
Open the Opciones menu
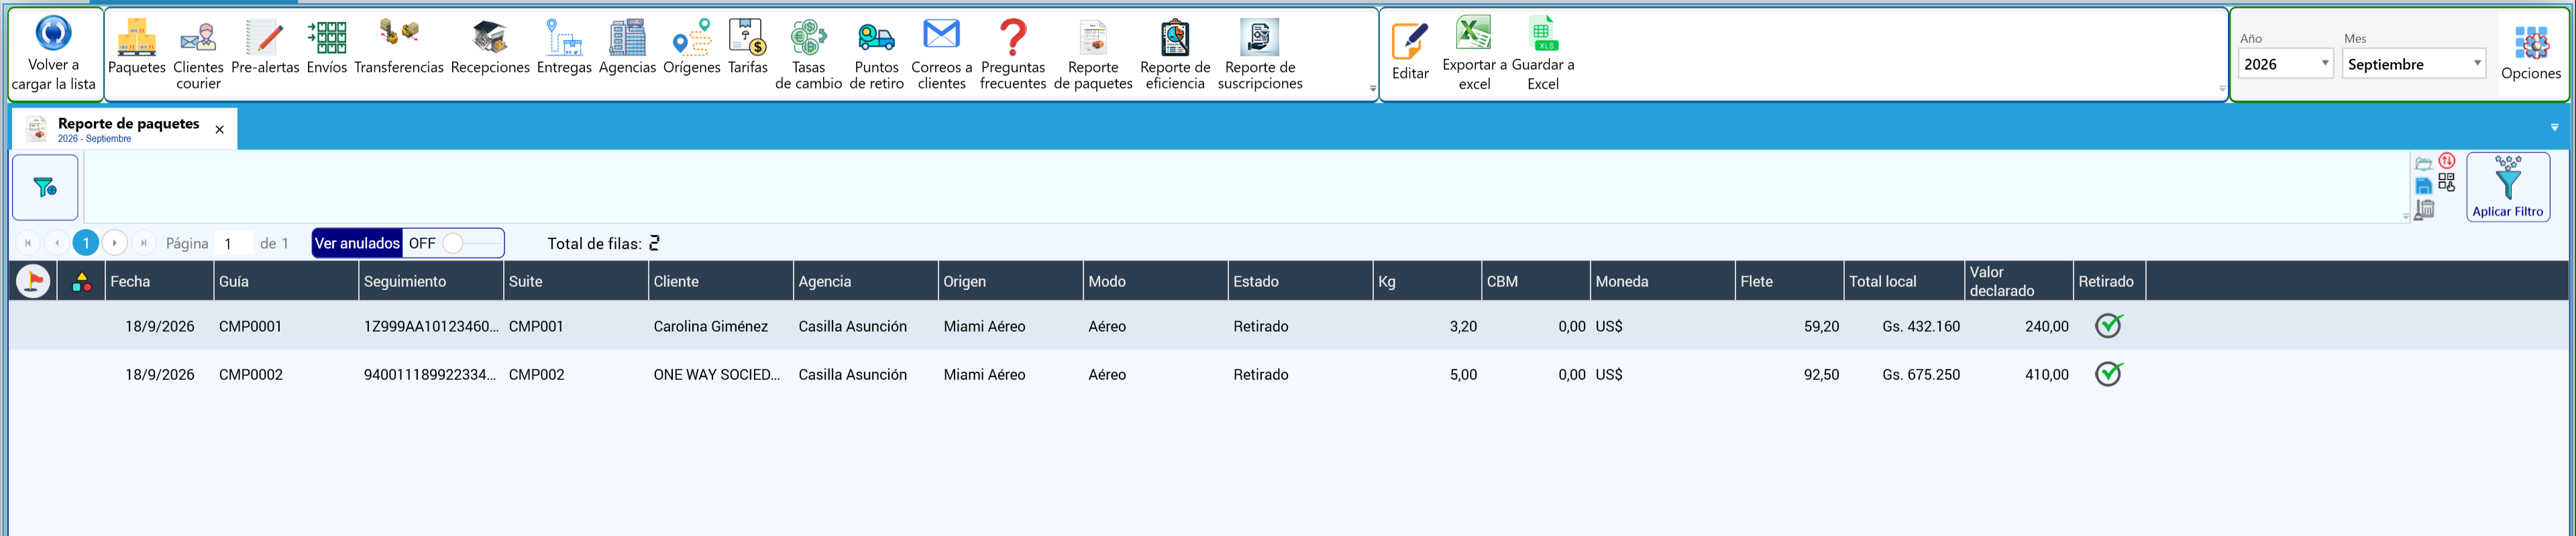click(x=2530, y=54)
